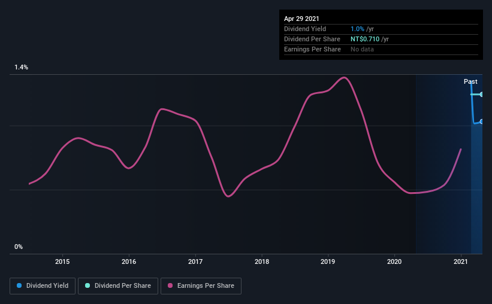
Task: Click the 2021 x-axis label
Action: (x=461, y=262)
